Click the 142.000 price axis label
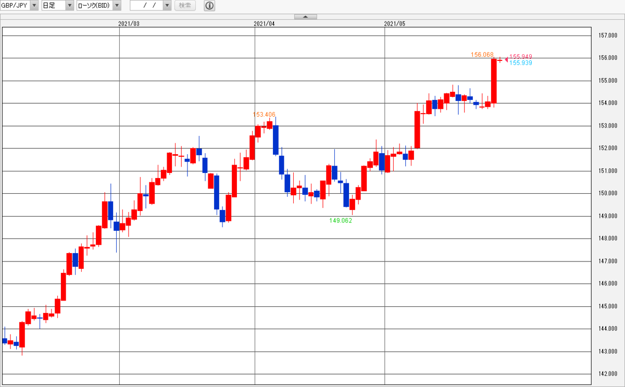 pos(607,374)
